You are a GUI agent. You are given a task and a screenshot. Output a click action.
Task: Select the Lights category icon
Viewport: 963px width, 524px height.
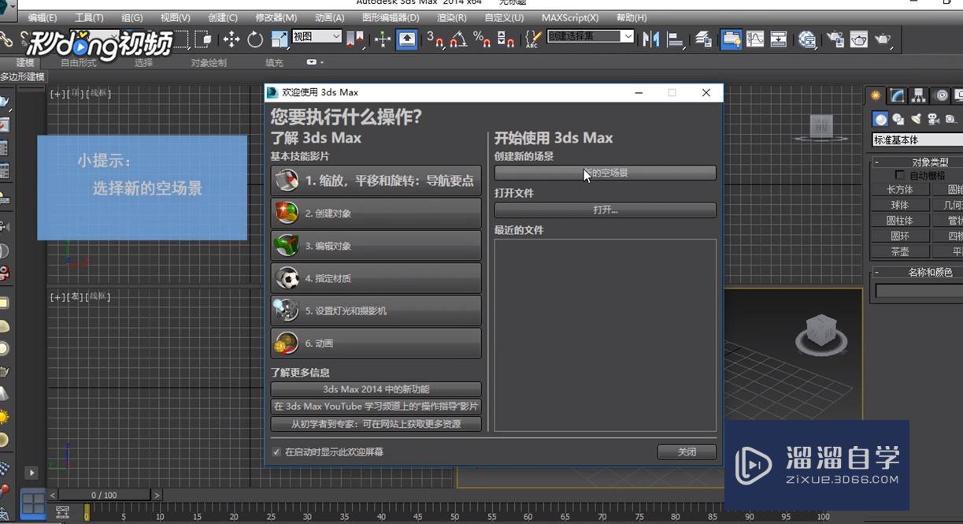[x=916, y=119]
